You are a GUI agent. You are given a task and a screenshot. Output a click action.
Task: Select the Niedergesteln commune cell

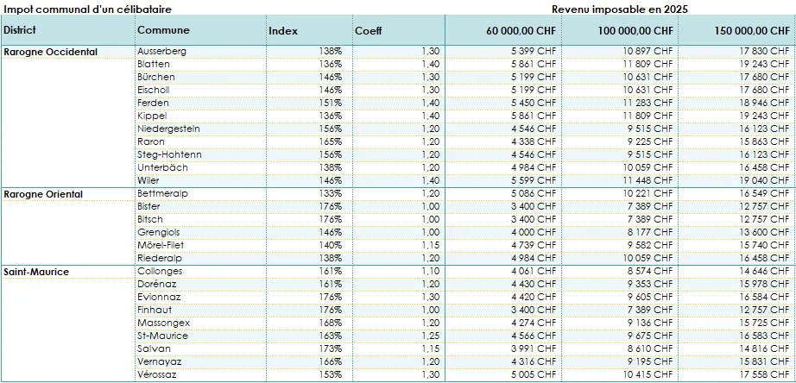[x=168, y=129]
